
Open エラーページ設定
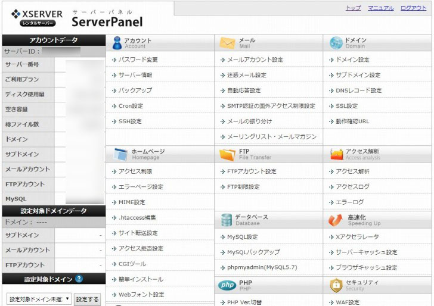coord(141,186)
